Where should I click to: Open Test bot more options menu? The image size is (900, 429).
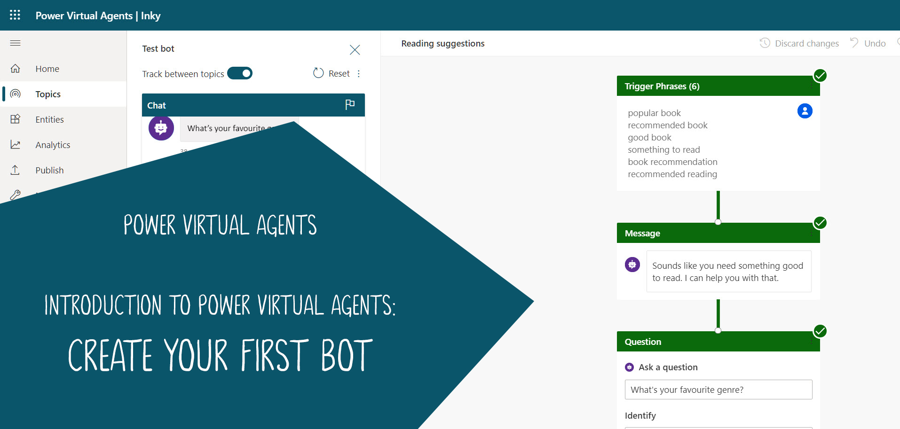tap(359, 74)
